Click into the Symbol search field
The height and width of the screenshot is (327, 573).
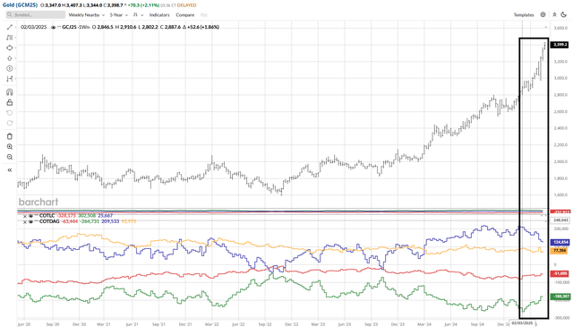click(x=36, y=15)
